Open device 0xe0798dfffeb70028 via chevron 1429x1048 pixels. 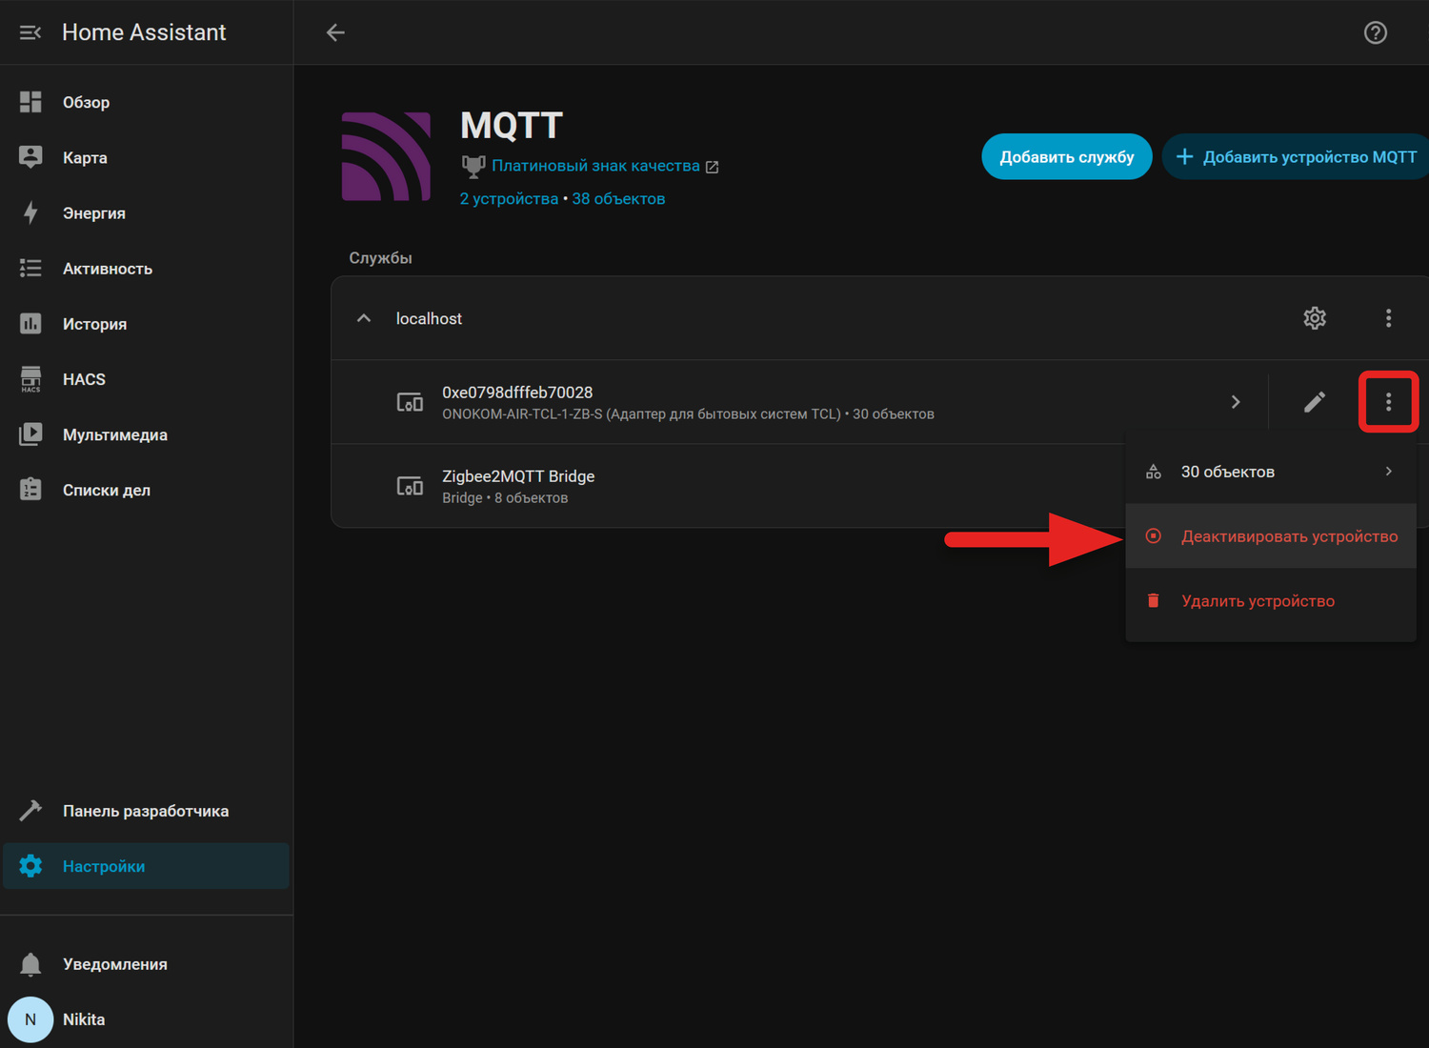[x=1236, y=402]
